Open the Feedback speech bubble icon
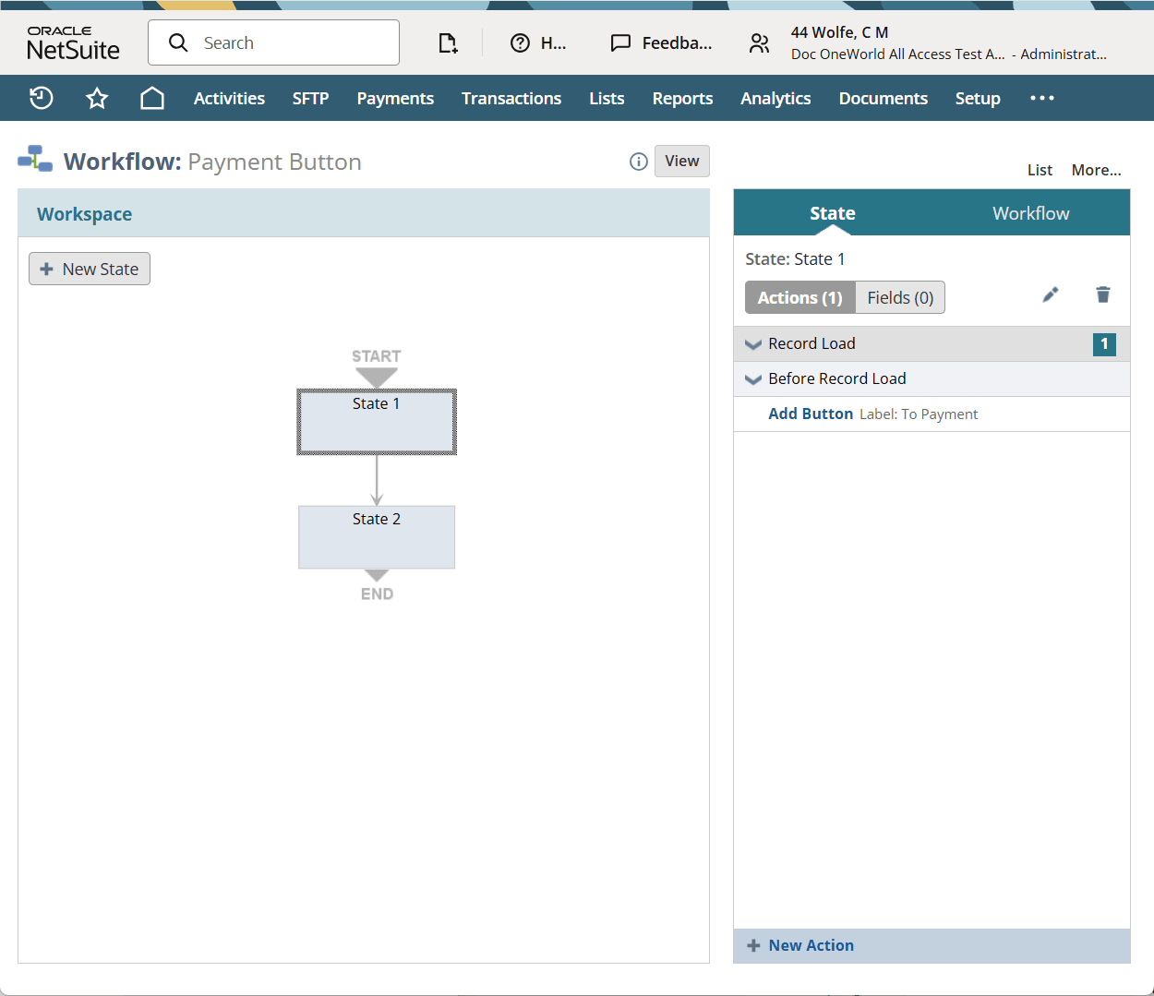This screenshot has width=1154, height=996. tap(621, 42)
